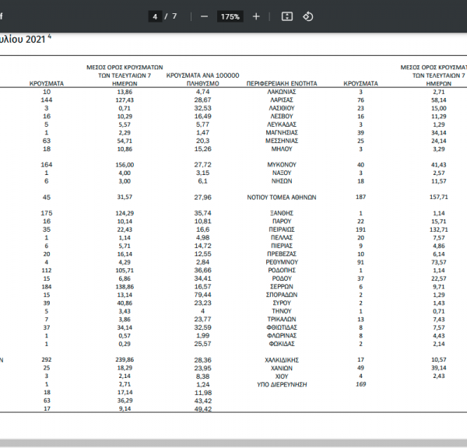The height and width of the screenshot is (448, 467).
Task: Select the text ΡΟΔΟΠΗΣ
Action: (x=282, y=271)
